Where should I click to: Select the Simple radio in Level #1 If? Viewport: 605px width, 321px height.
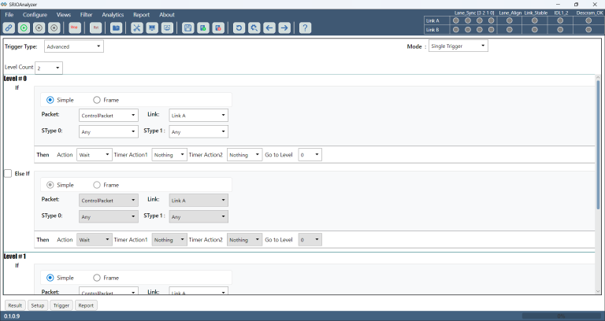[50, 278]
